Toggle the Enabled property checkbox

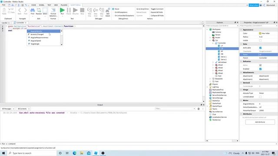tap(260, 69)
